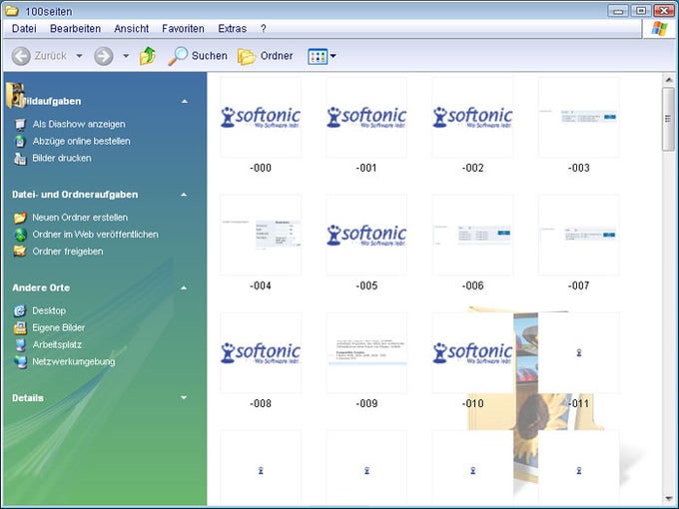Click the scrollbar down arrow
Image resolution: width=679 pixels, height=509 pixels.
coord(669,499)
